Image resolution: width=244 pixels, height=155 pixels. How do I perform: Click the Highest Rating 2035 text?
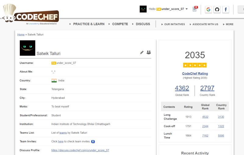pyautogui.click(x=195, y=78)
